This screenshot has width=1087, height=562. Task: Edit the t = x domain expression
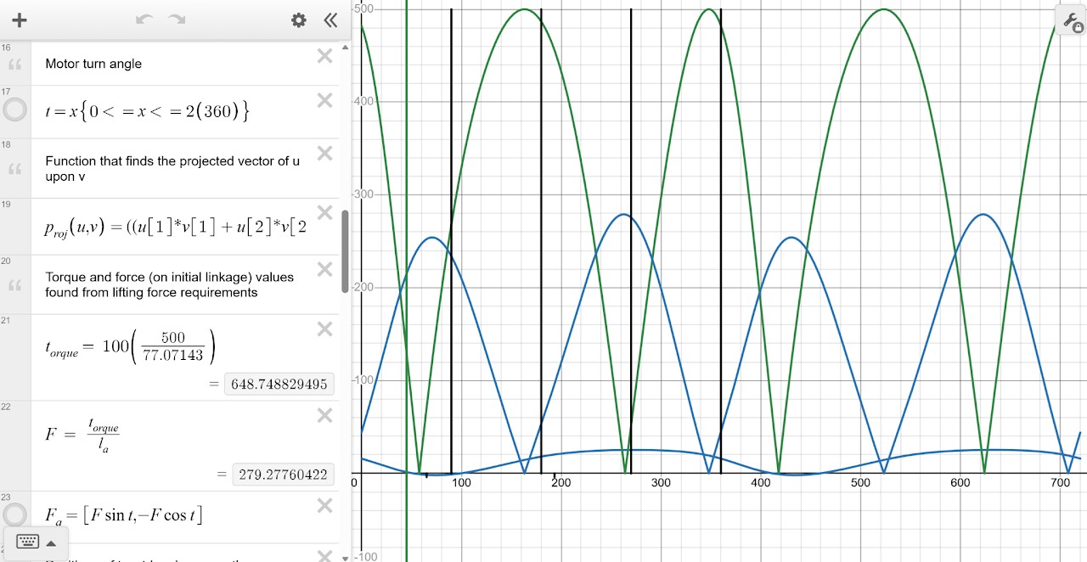pyautogui.click(x=147, y=111)
